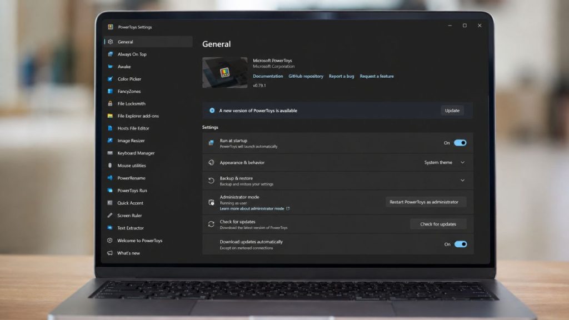
Task: Click the Mouse utilities mouse icon
Action: 110,165
